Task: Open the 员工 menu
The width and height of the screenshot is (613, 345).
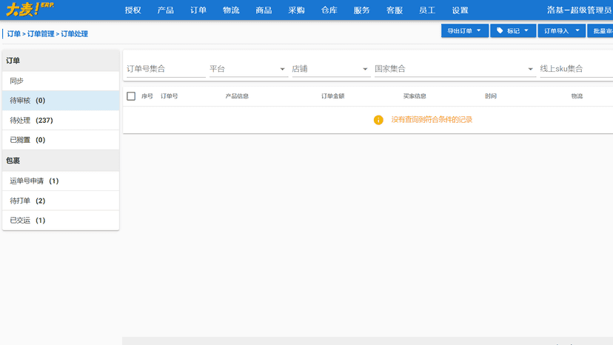Action: 427,10
